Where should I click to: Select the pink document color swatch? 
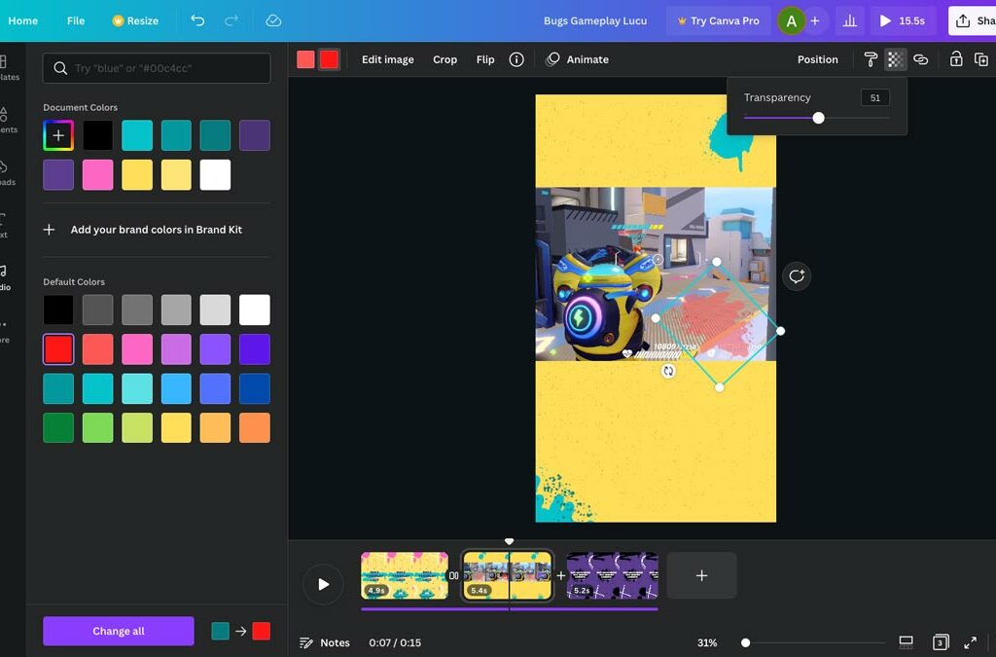pos(97,175)
